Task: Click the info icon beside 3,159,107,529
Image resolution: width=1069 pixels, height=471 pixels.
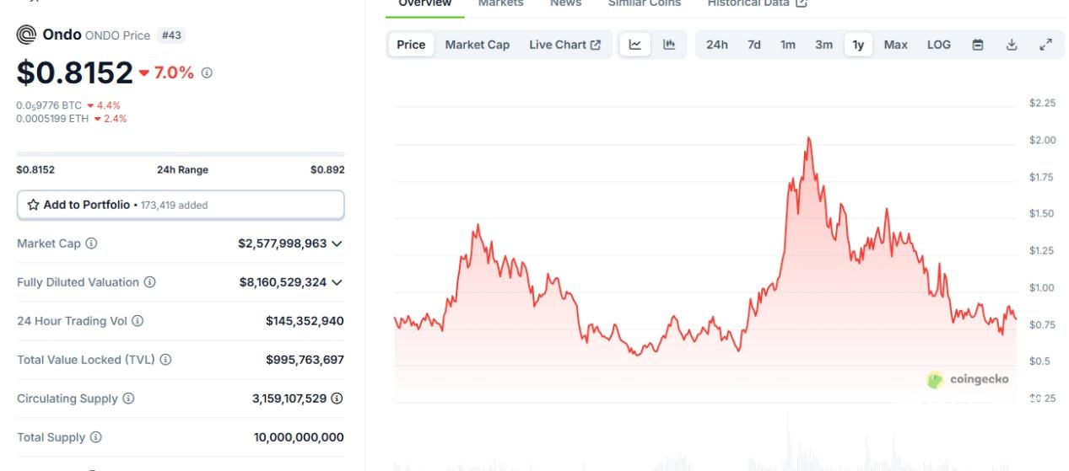Action: [337, 399]
